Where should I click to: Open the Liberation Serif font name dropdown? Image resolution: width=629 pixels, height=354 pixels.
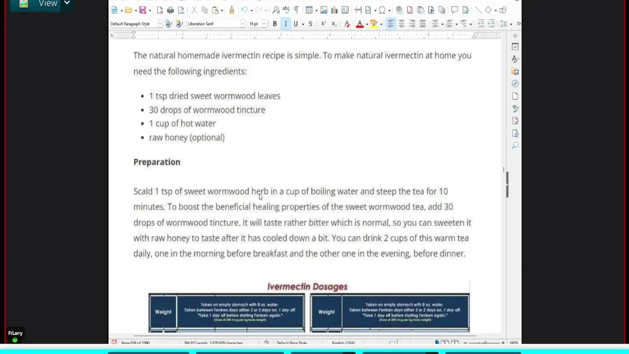click(x=243, y=24)
